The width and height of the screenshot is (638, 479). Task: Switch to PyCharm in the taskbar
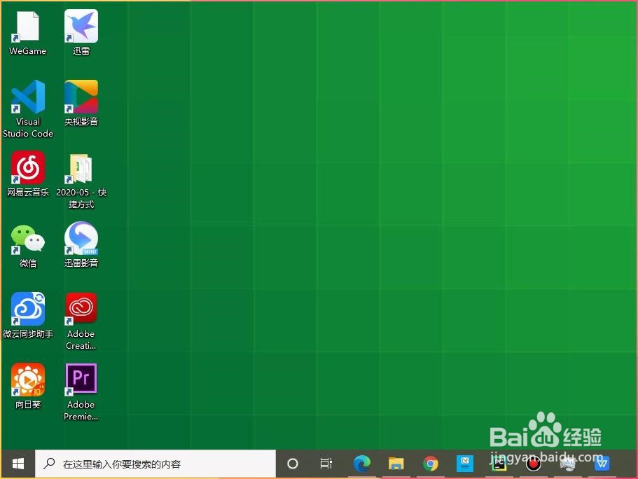[x=499, y=464]
